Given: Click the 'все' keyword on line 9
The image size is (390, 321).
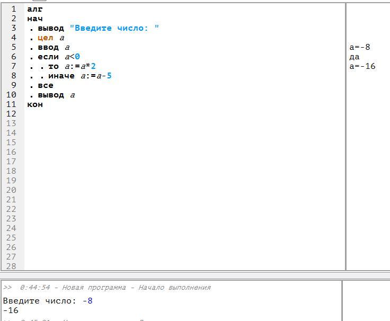Looking at the screenshot, I should [x=46, y=85].
